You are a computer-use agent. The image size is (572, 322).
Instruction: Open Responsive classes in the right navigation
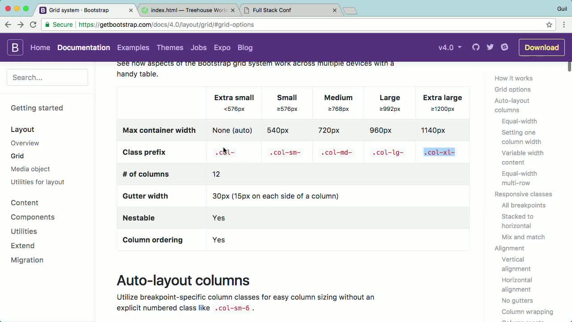[523, 194]
